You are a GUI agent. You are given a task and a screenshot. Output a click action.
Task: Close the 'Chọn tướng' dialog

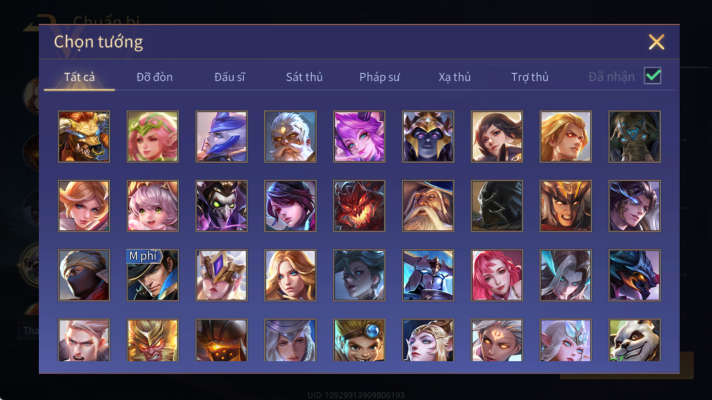(x=656, y=42)
